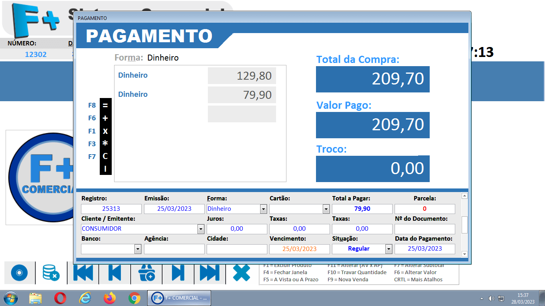
Task: Click the details panel scrollbar thumb
Action: point(464,225)
